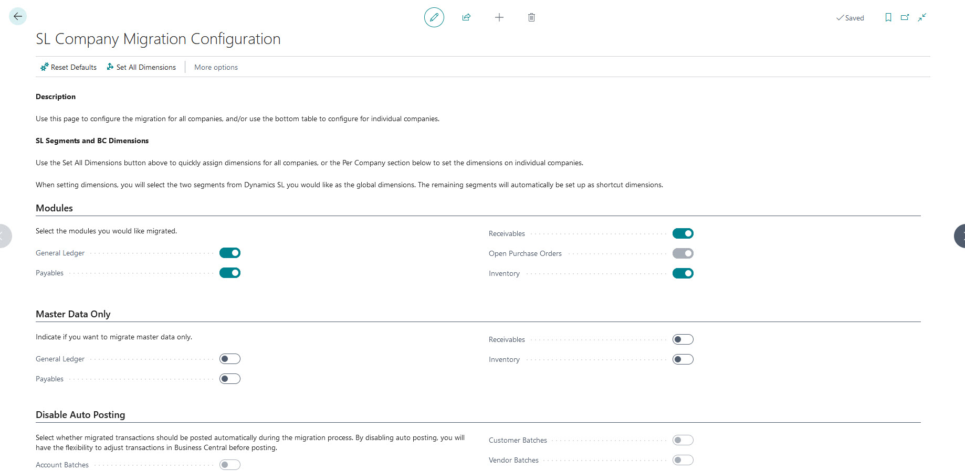This screenshot has width=965, height=471.
Task: Collapse the Master Data Only section header
Action: coord(73,314)
